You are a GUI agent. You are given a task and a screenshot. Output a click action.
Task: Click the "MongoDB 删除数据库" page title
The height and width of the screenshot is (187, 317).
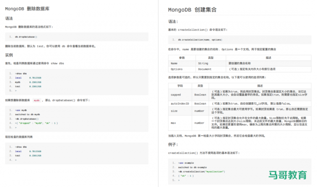pyautogui.click(x=28, y=9)
